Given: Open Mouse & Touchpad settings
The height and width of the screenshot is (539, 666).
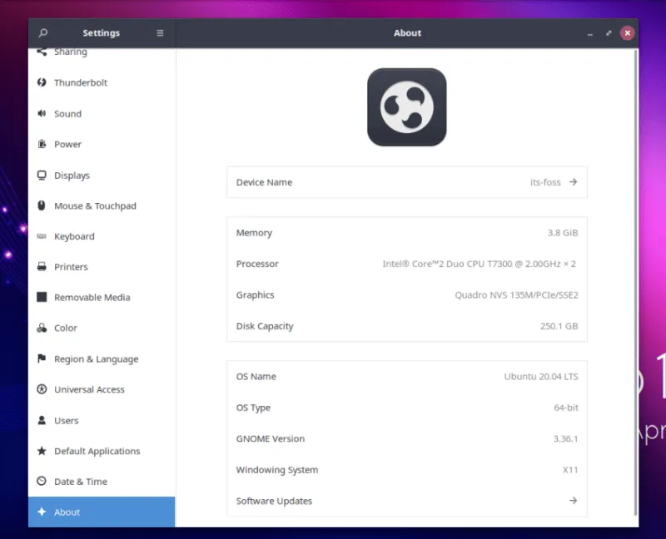Looking at the screenshot, I should 102,205.
